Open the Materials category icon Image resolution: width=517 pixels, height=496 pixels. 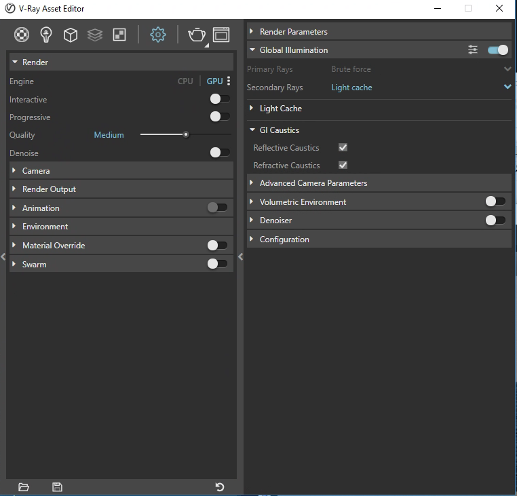pyautogui.click(x=22, y=35)
